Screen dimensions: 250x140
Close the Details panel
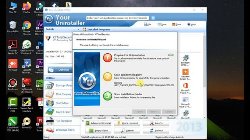pos(78,30)
